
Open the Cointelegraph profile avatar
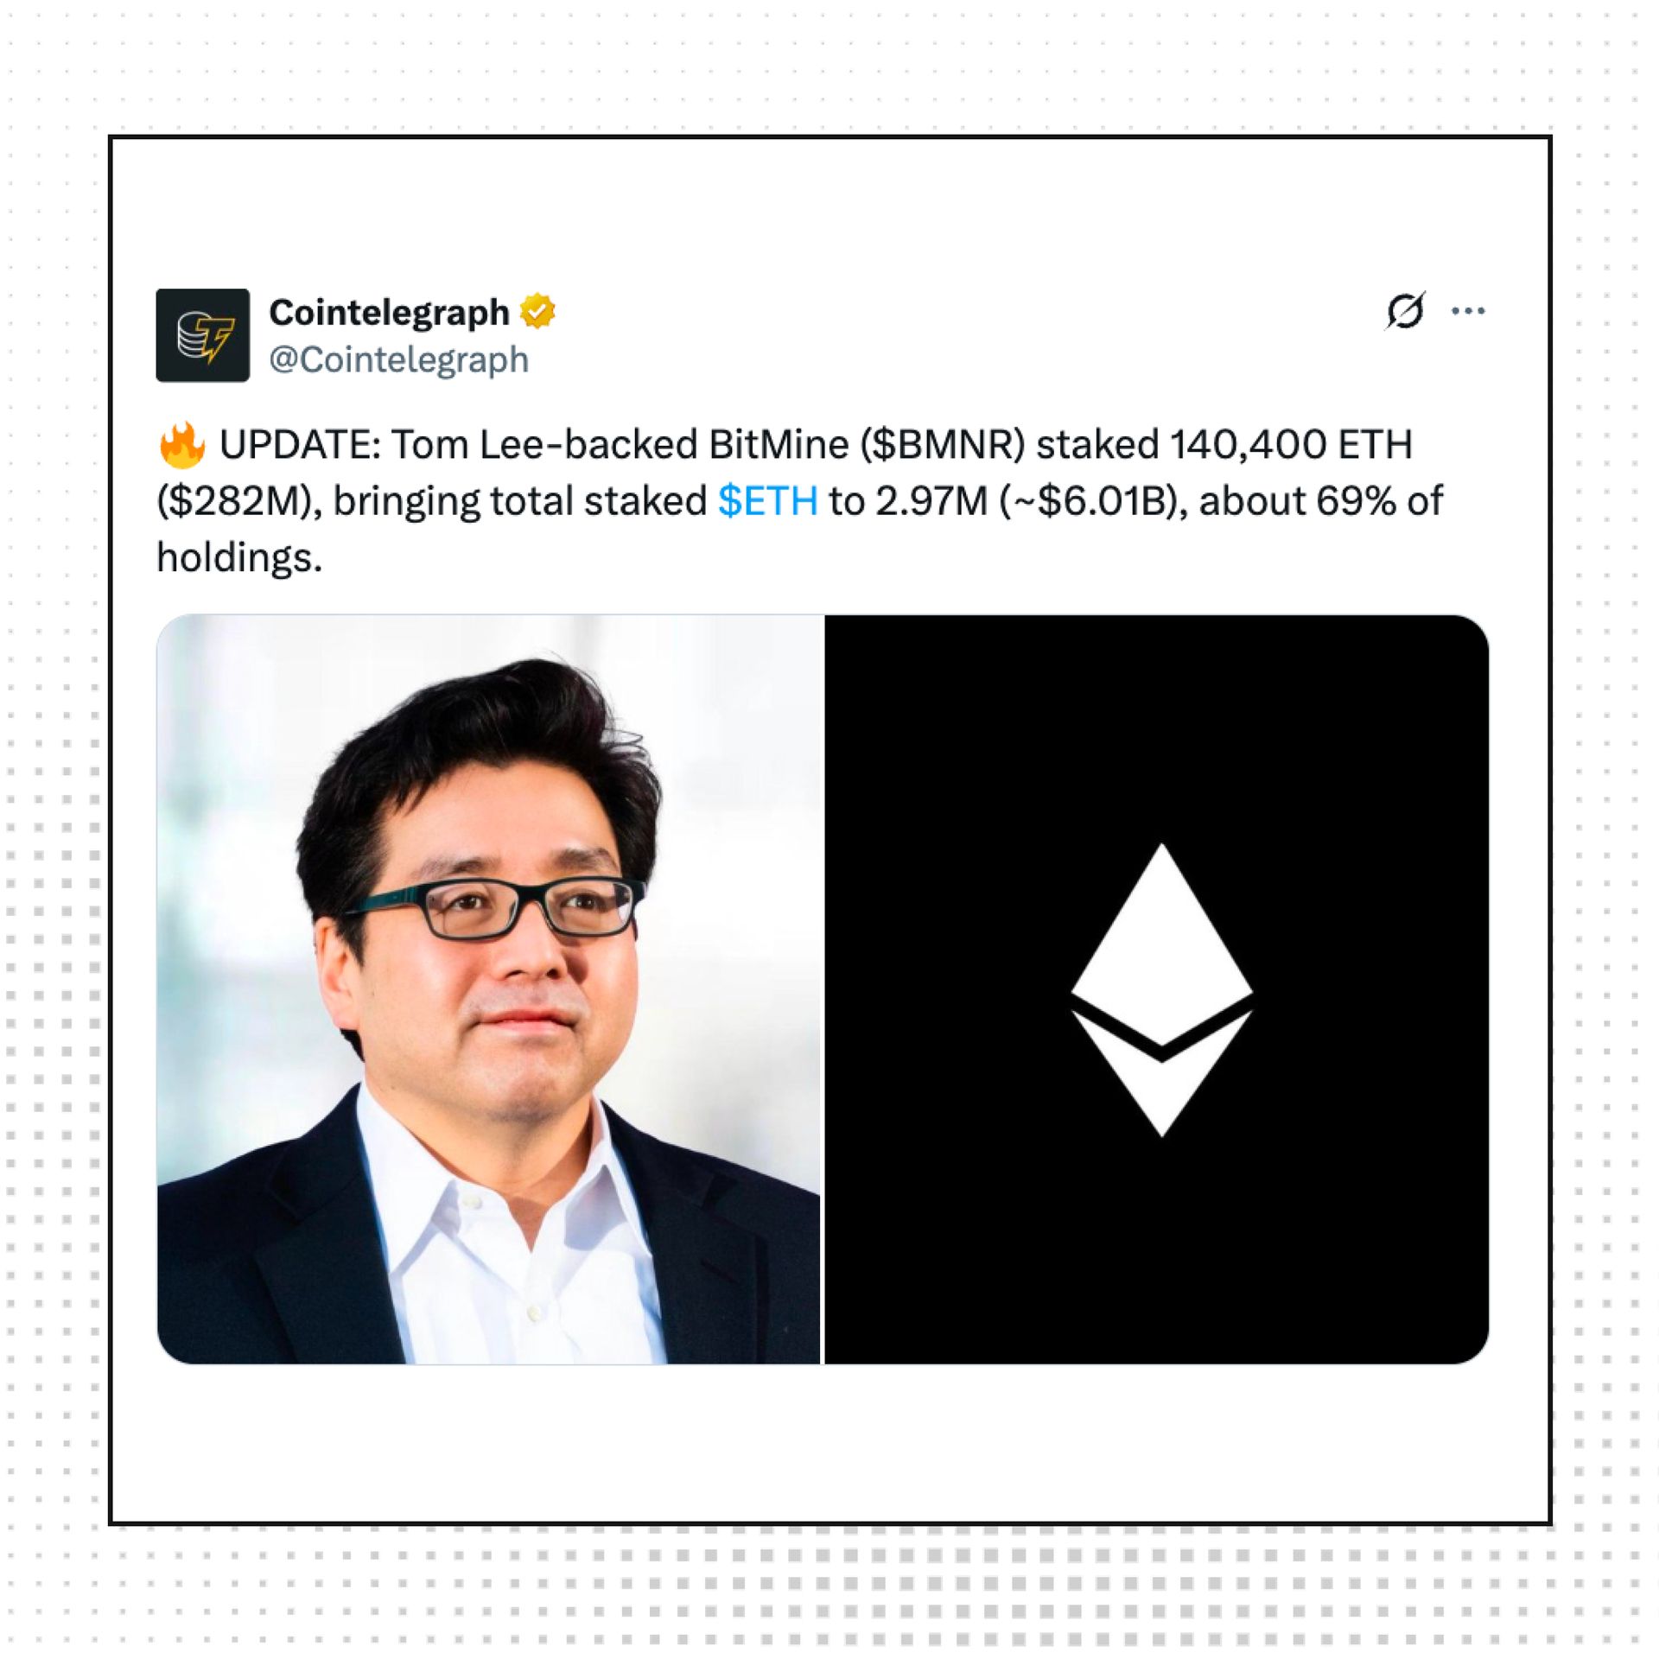pyautogui.click(x=203, y=335)
